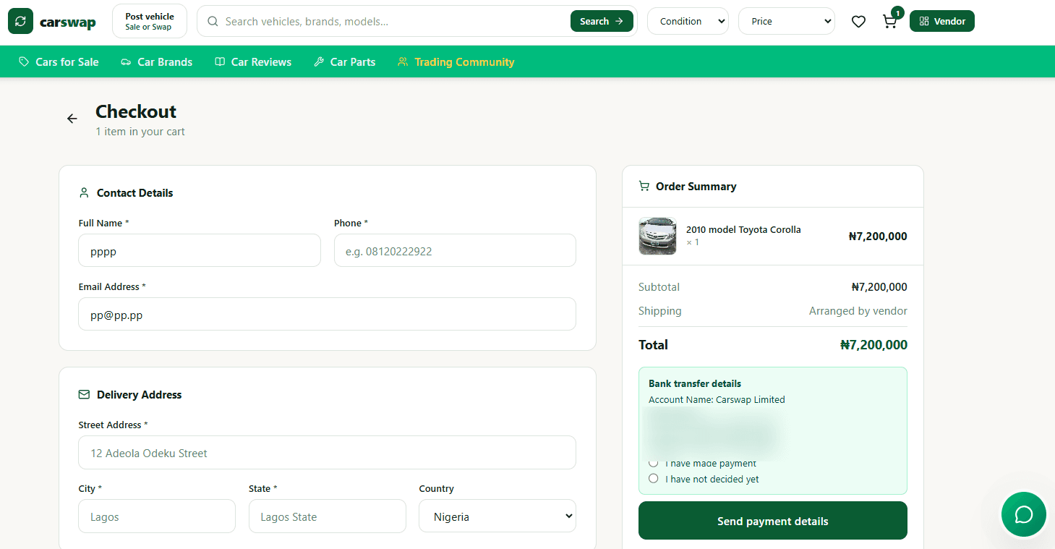This screenshot has height=549, width=1055.
Task: Click Send payment details button
Action: (x=772, y=521)
